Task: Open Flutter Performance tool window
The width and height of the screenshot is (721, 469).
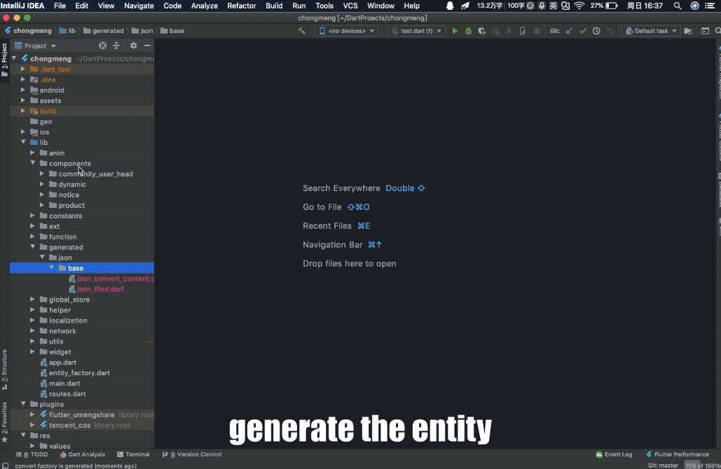Action: [x=678, y=454]
